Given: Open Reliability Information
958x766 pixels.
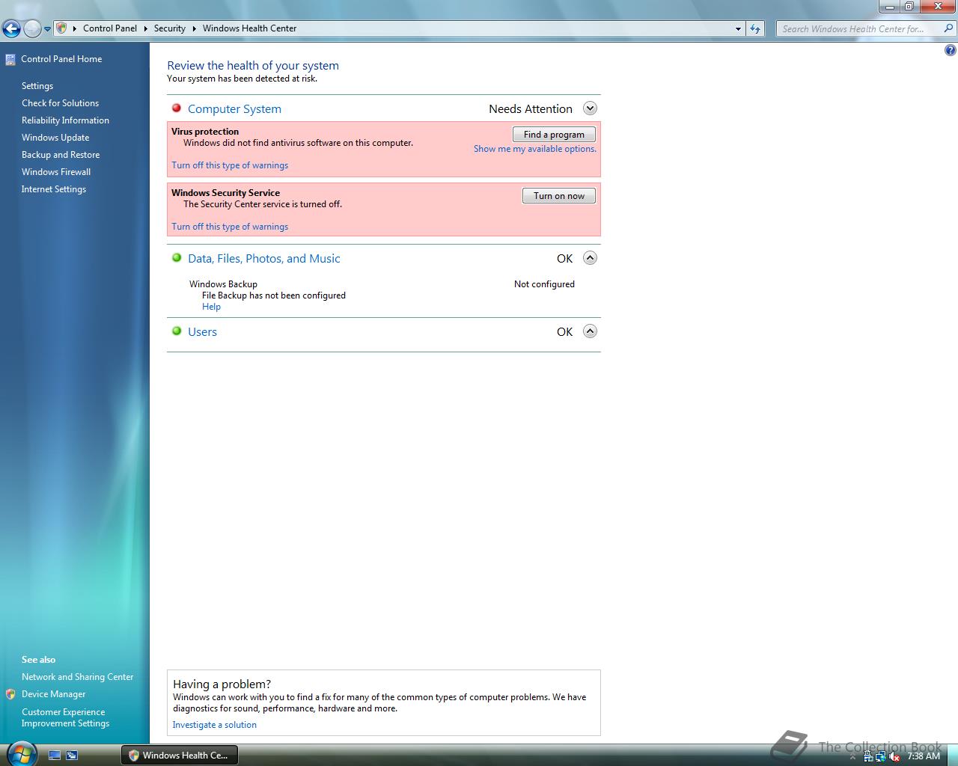Looking at the screenshot, I should [65, 120].
